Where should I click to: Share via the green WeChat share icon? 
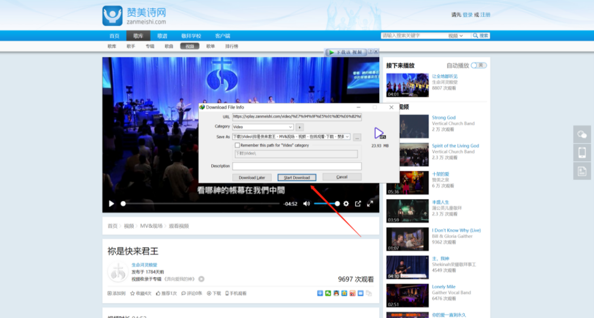(328, 294)
